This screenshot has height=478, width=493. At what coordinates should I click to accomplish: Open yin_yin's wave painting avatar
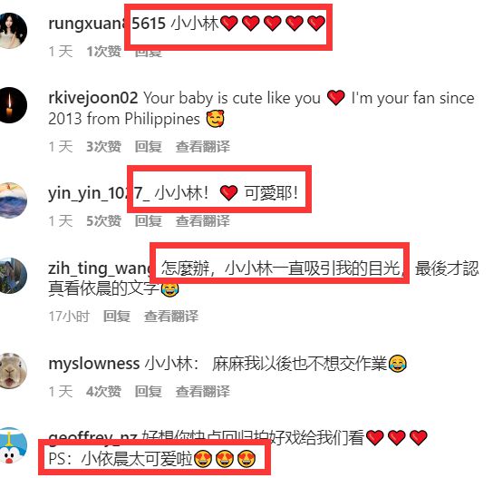13,200
